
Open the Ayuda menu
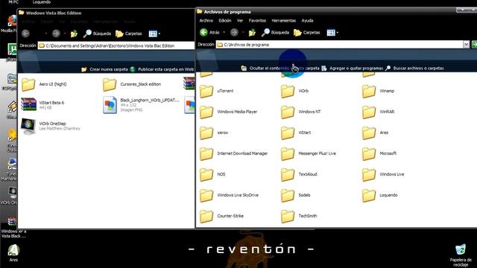[307, 21]
